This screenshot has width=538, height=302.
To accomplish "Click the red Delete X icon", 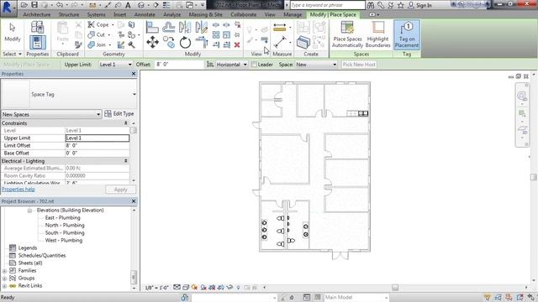I will click(237, 44).
